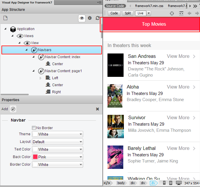Click the white Theme color swatch
Screen dimensions: 200x187
pyautogui.click(x=35, y=134)
